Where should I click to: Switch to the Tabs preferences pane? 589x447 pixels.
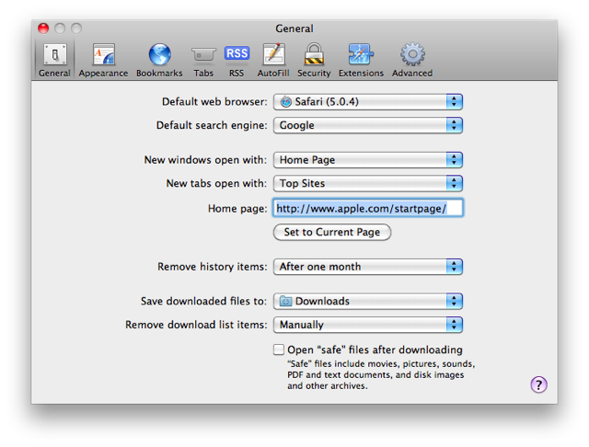pyautogui.click(x=203, y=61)
